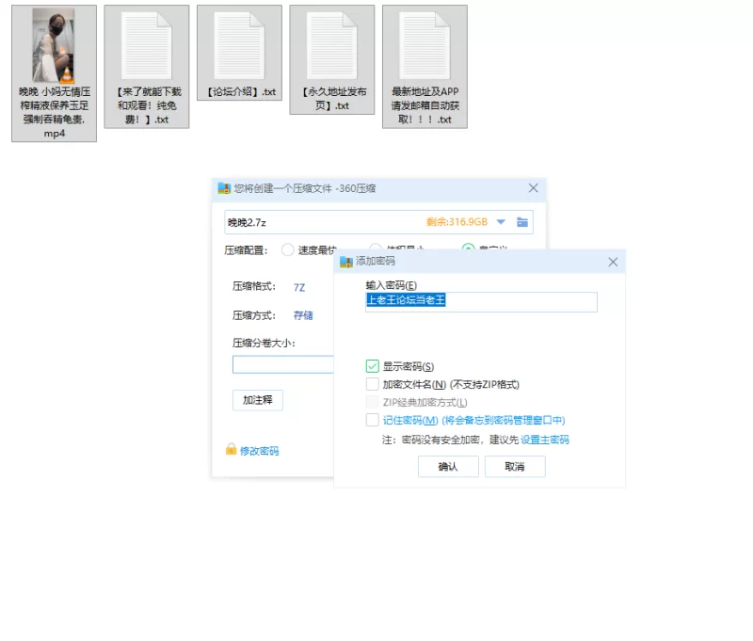The height and width of the screenshot is (641, 753).
Task: Uncheck the 显示密码 checkbox
Action: point(373,366)
